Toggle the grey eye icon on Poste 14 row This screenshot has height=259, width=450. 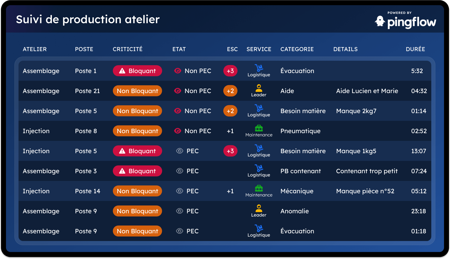[180, 191]
